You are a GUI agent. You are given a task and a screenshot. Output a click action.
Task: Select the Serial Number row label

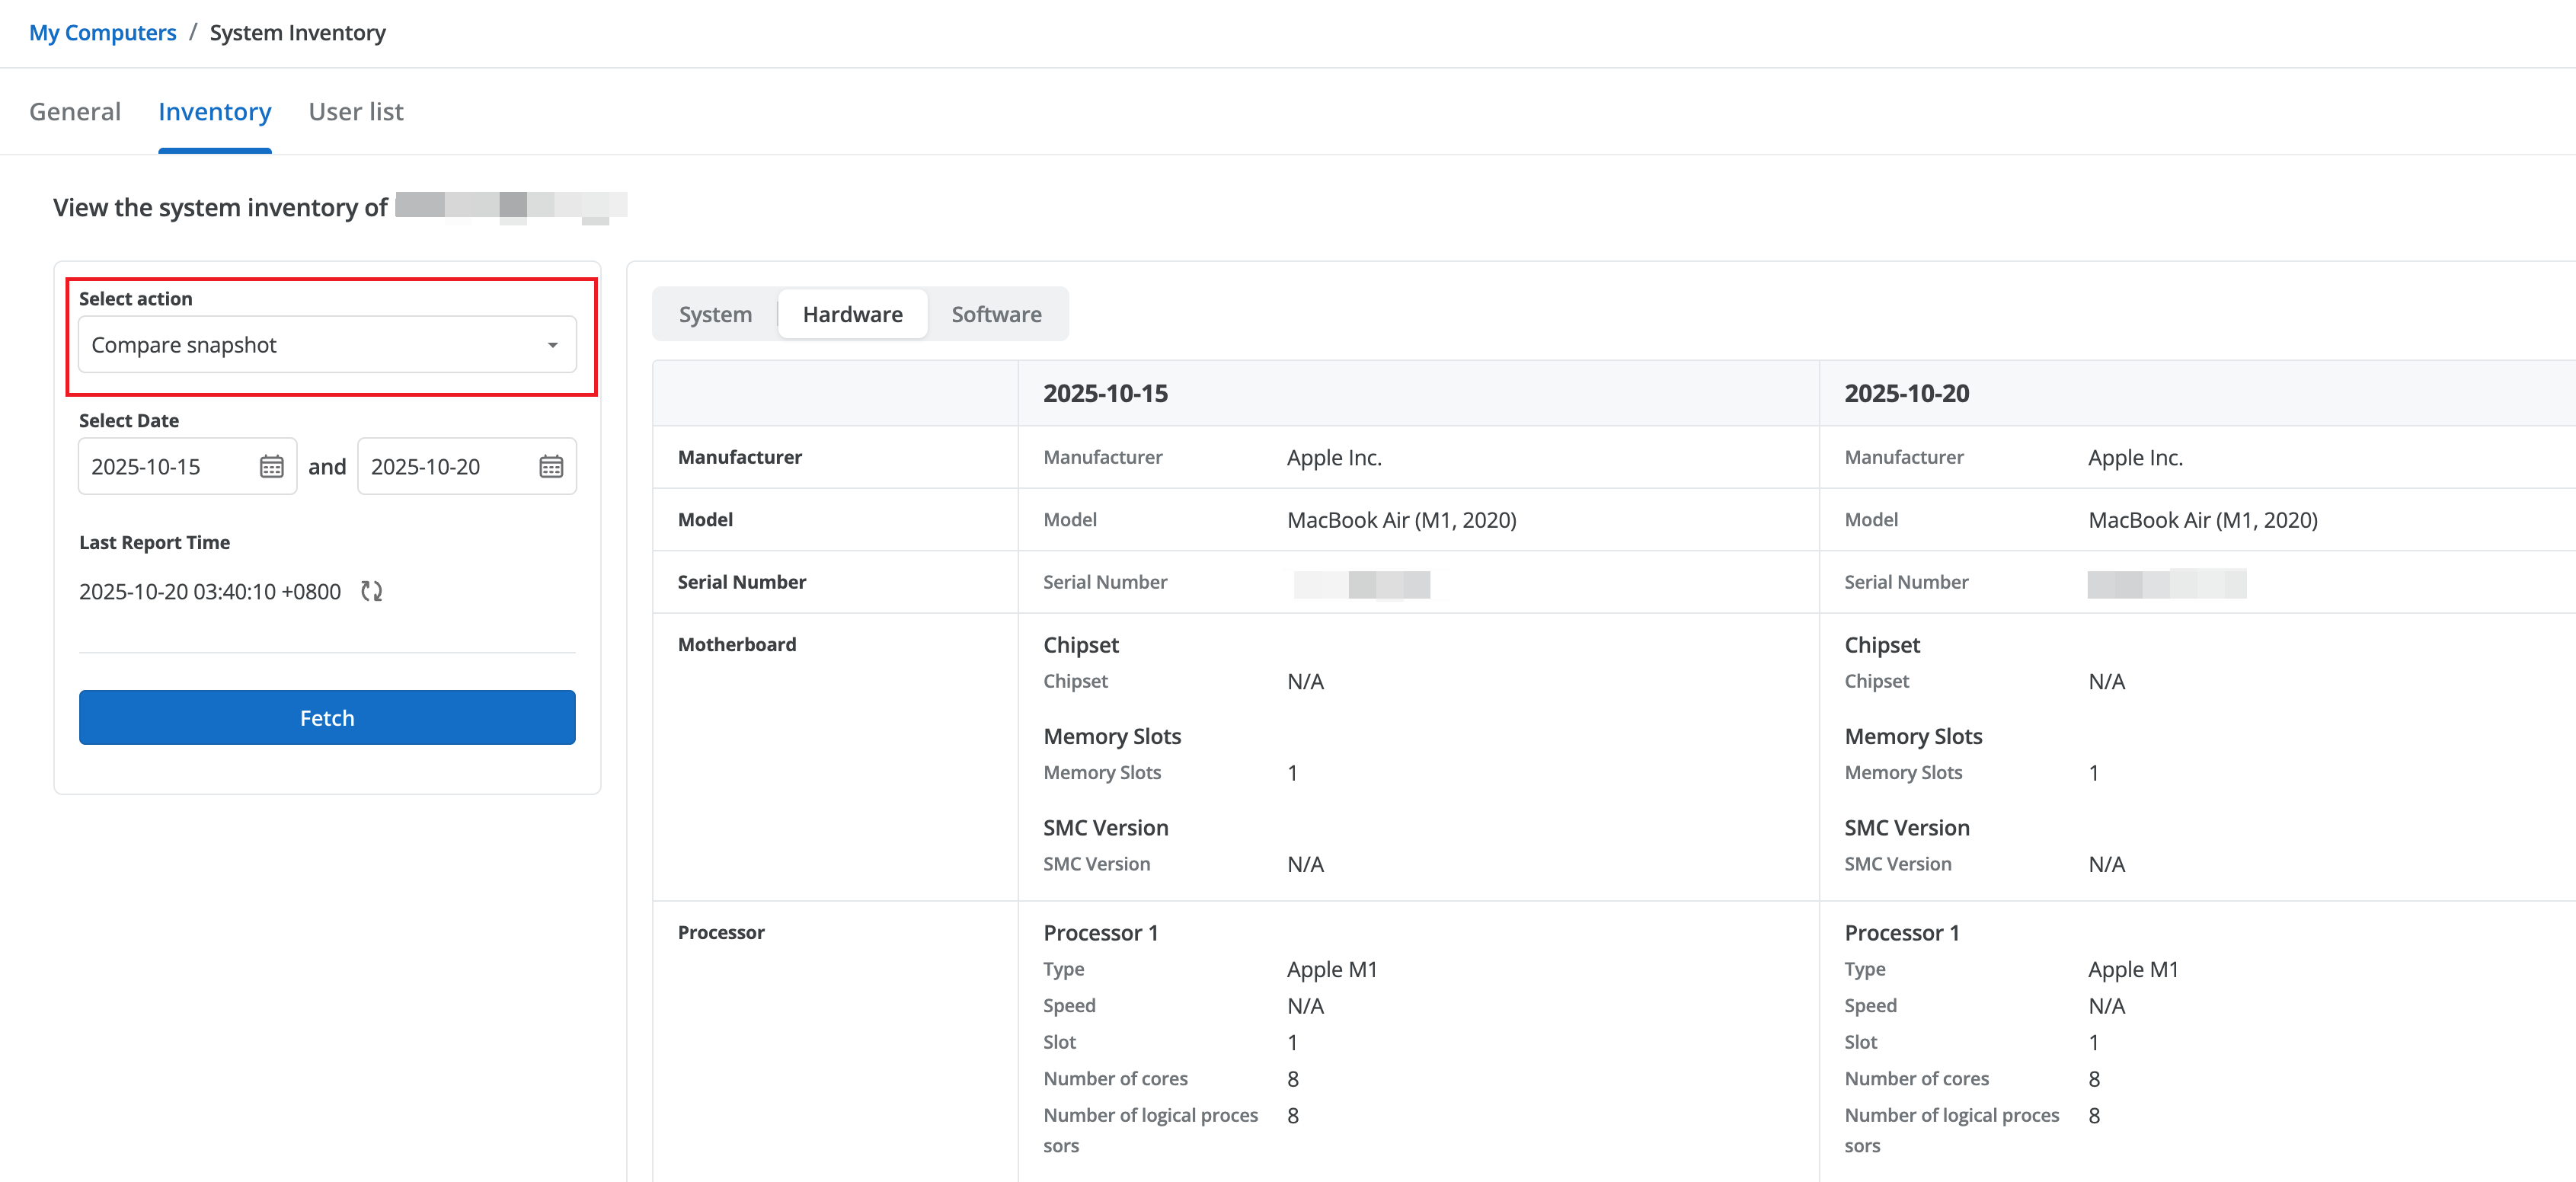[742, 582]
